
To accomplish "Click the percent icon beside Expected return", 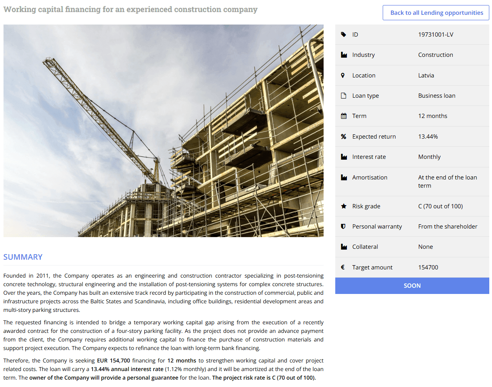I will click(343, 137).
